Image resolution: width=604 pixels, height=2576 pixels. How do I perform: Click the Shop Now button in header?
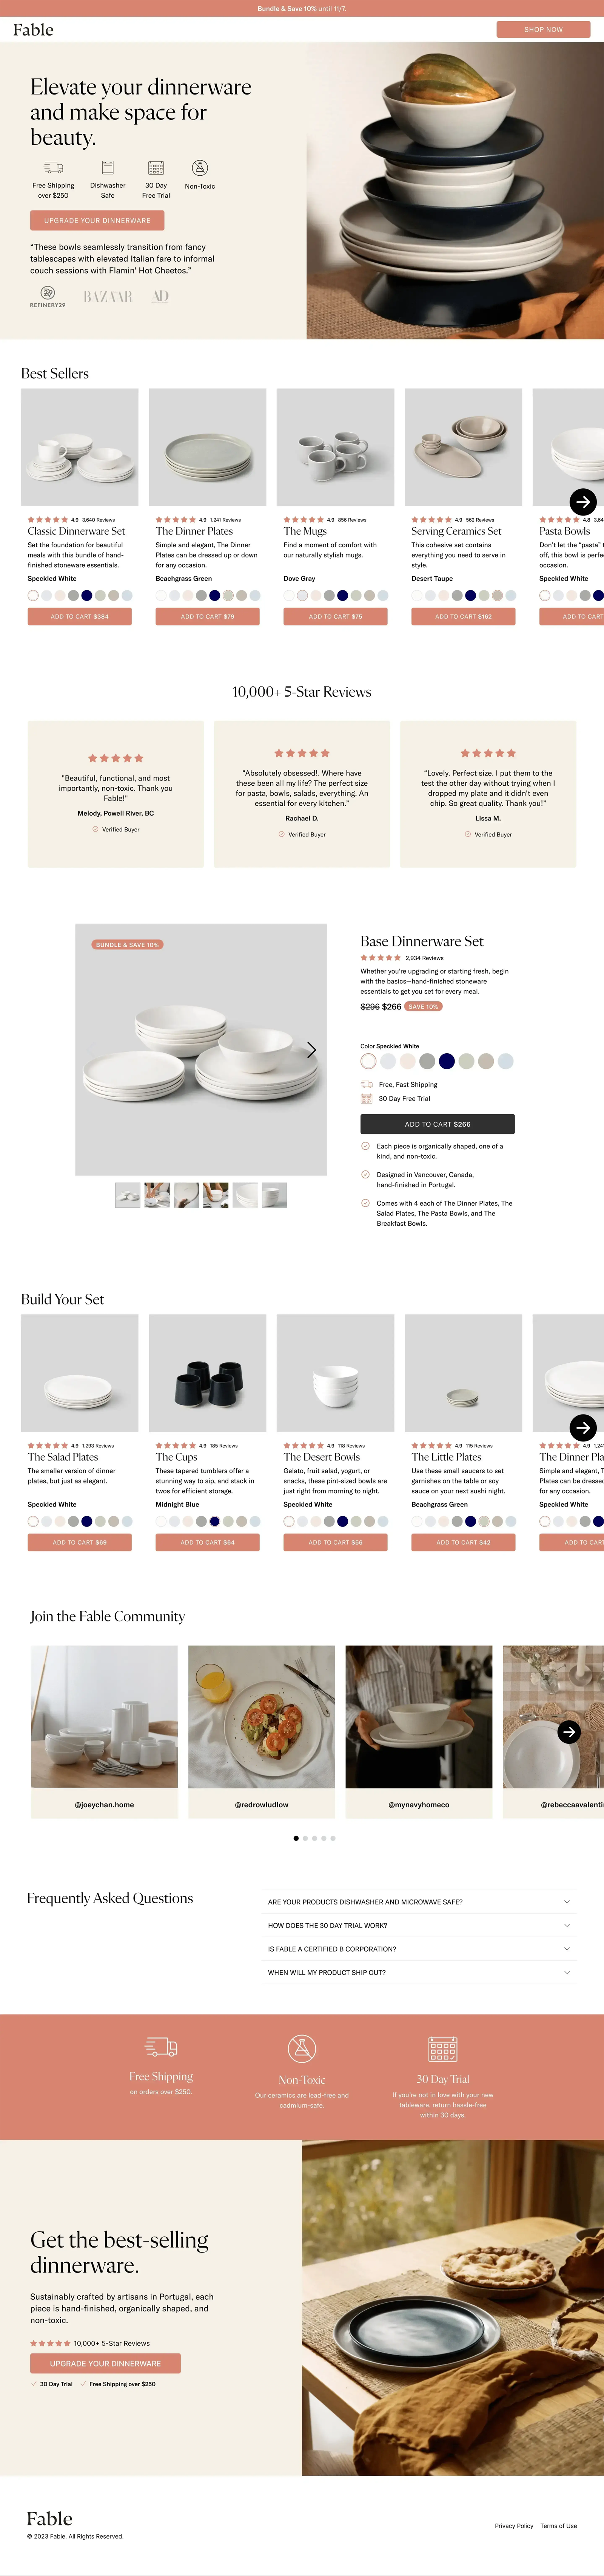(543, 29)
